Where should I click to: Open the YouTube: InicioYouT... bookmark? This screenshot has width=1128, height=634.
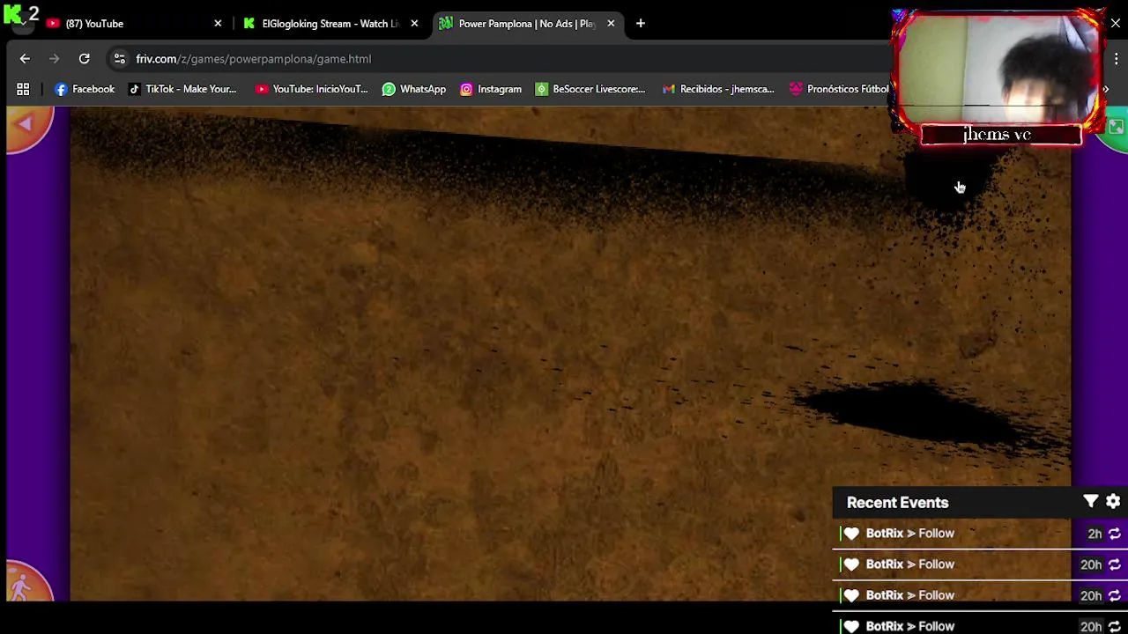pos(311,89)
